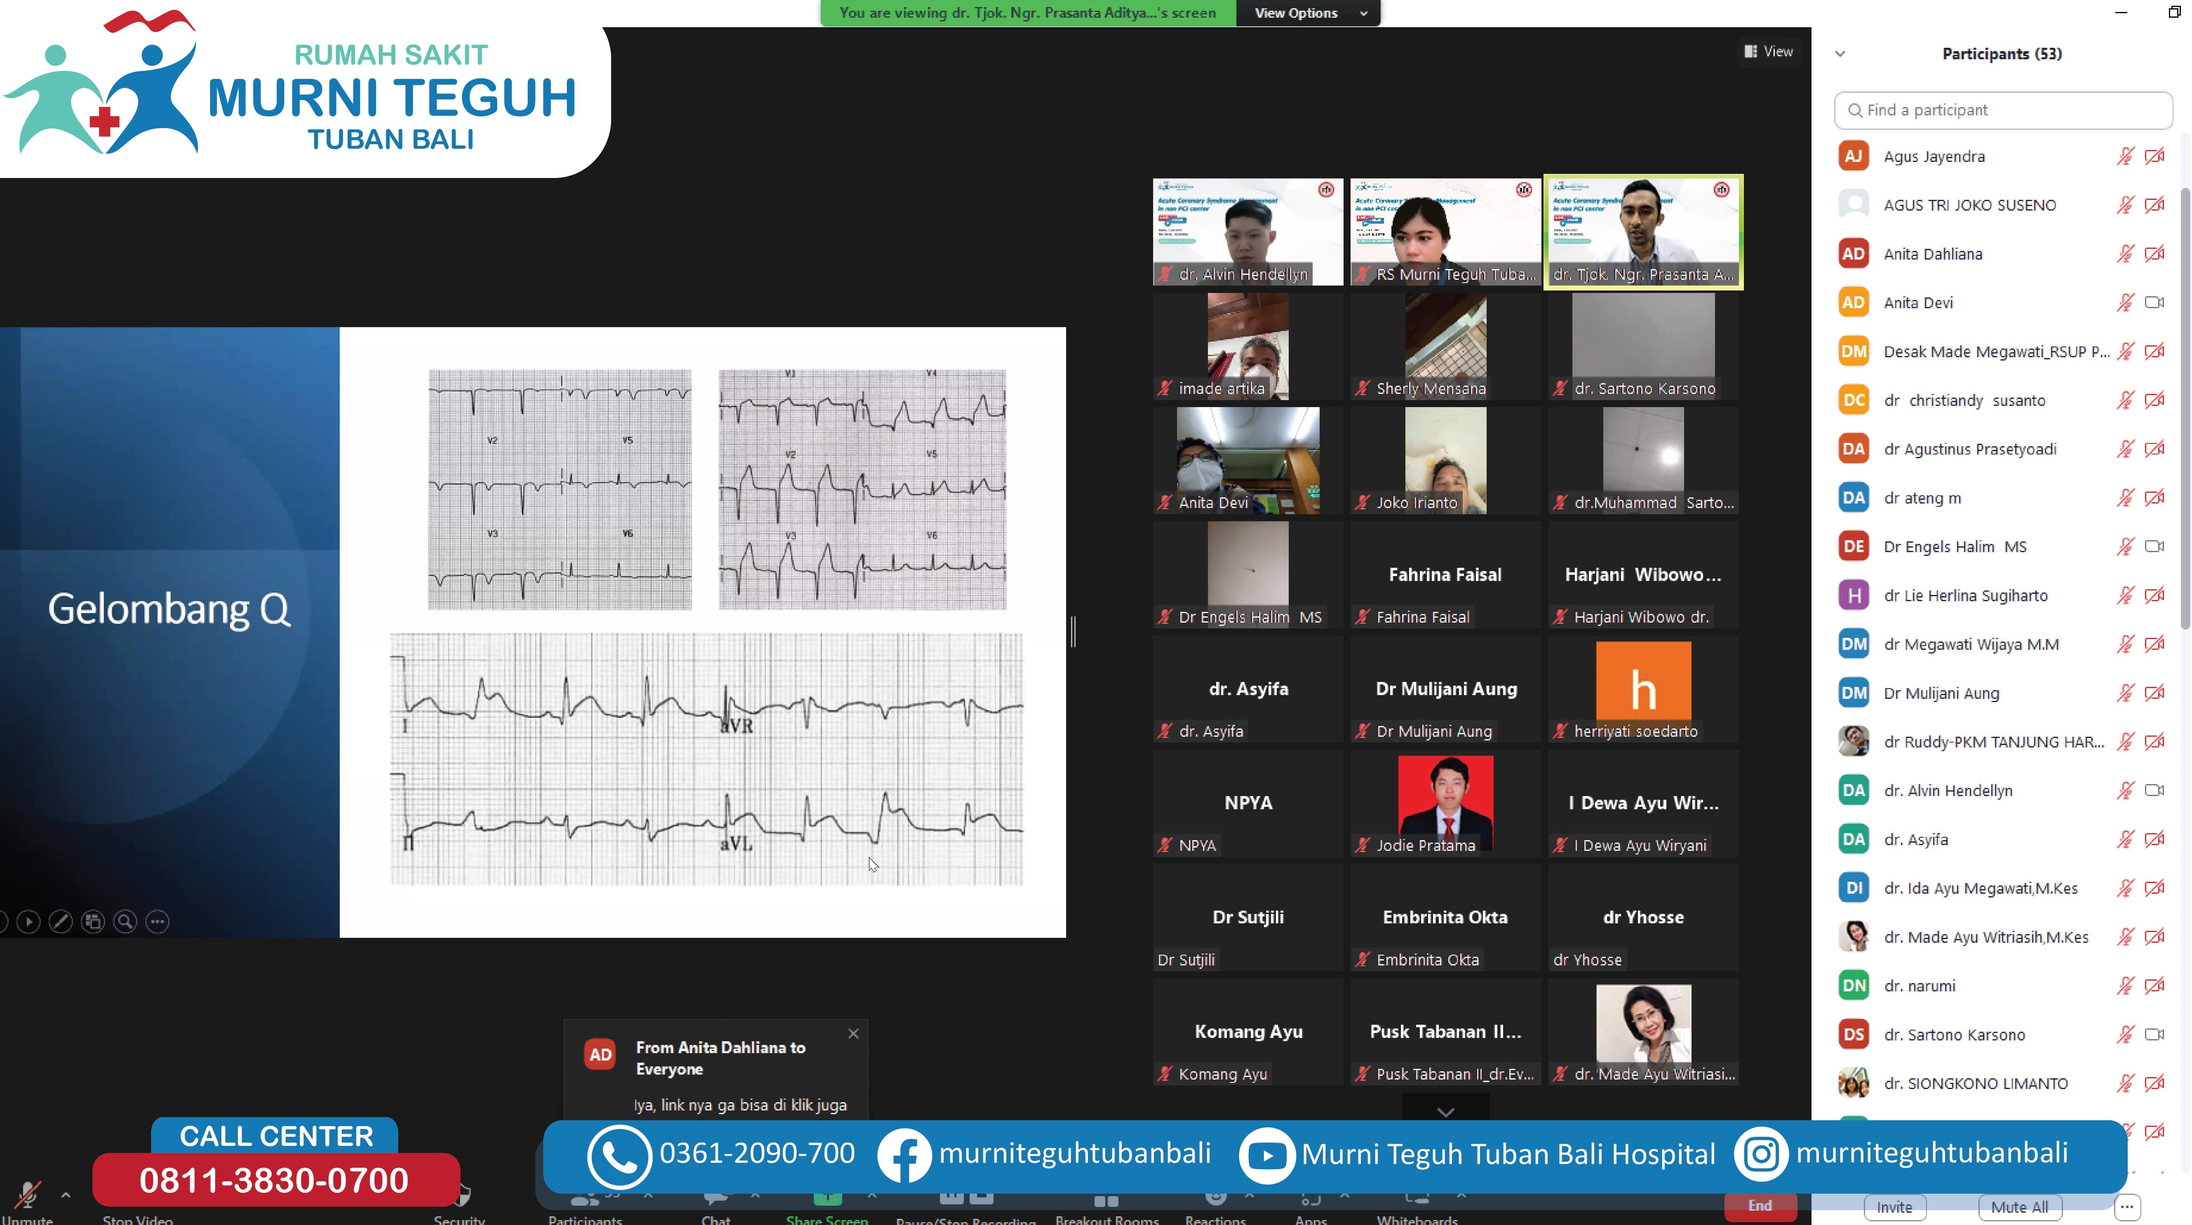The height and width of the screenshot is (1225, 2192).
Task: Toggle dr. Sartono Karsono's video icon
Action: pos(2154,1035)
